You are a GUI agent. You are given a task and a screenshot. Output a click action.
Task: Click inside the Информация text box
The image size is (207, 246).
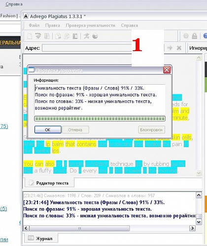[100, 99]
